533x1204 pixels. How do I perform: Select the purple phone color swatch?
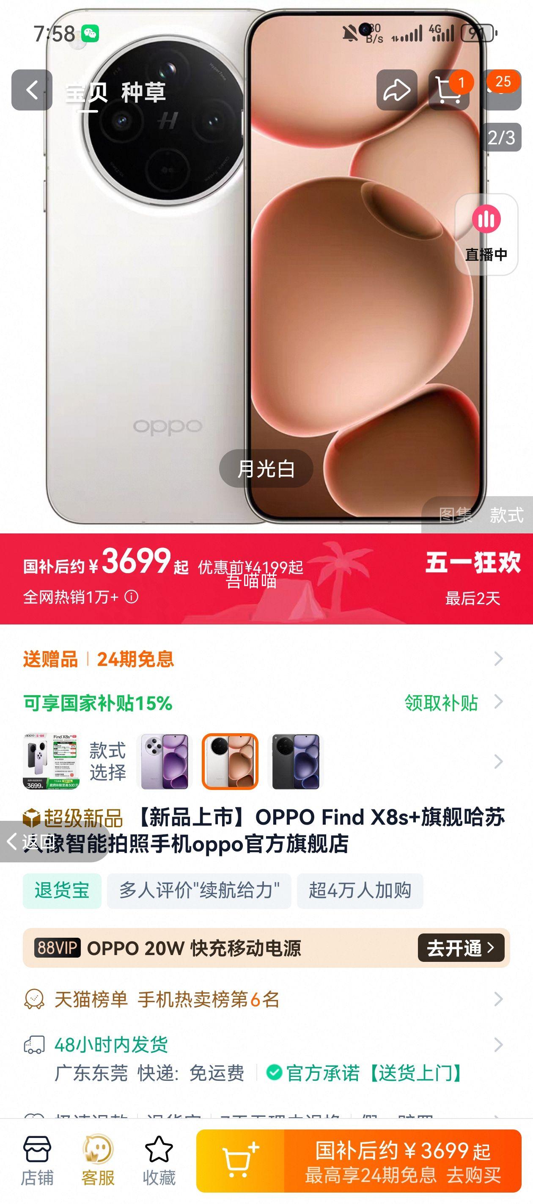pyautogui.click(x=165, y=761)
